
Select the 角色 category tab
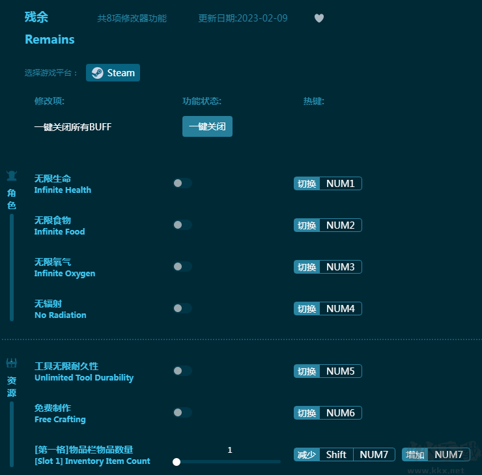tap(12, 199)
